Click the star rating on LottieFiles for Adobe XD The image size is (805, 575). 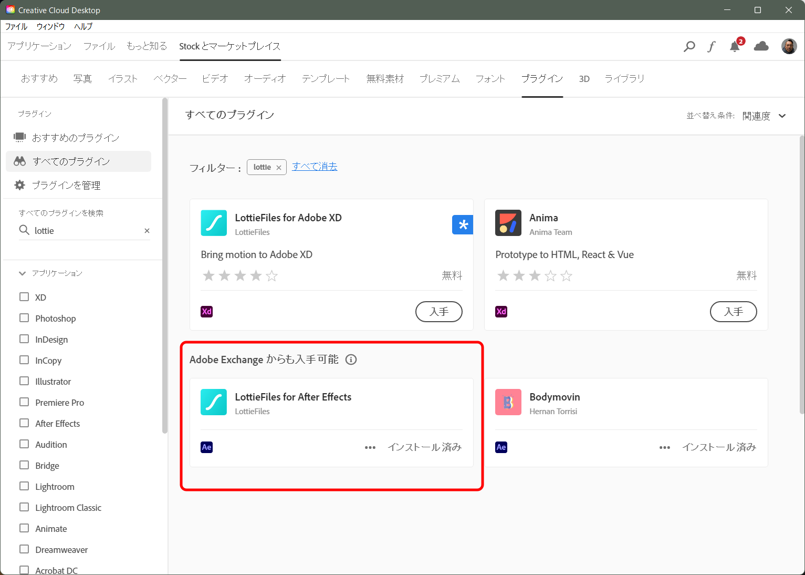tap(240, 275)
